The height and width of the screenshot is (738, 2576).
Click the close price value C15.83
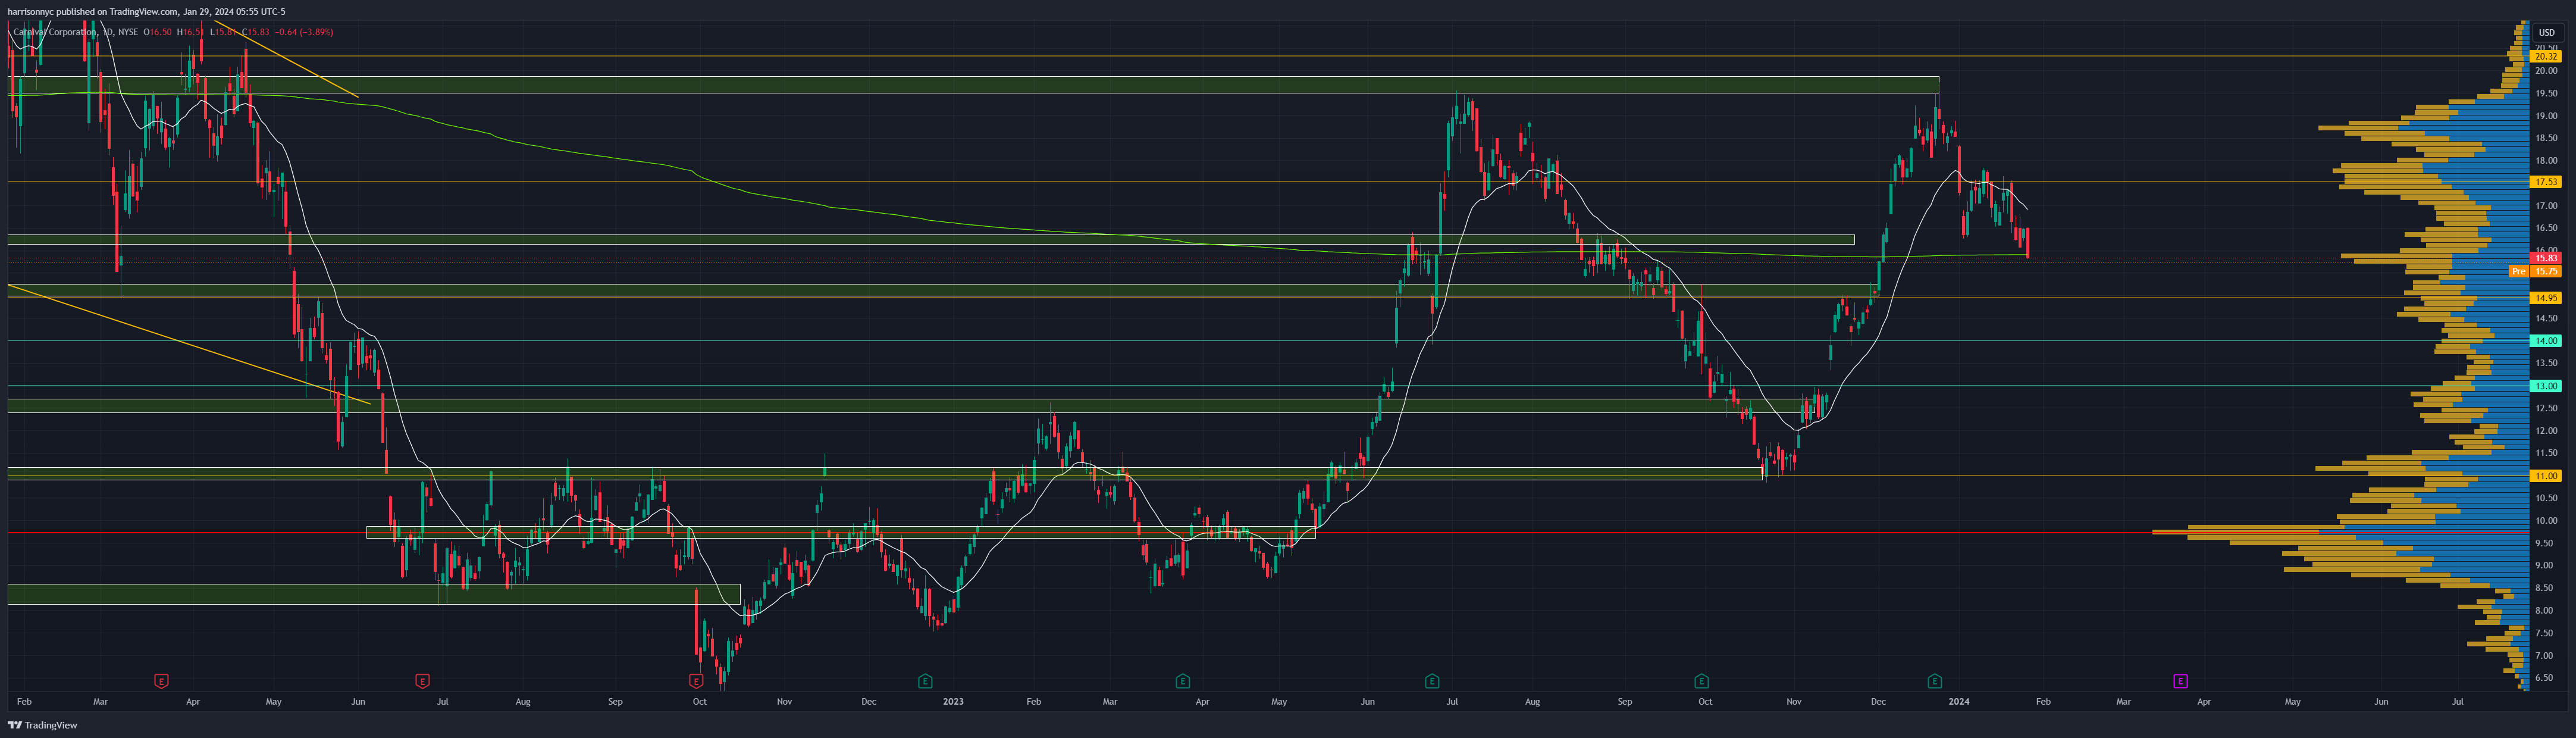coord(257,32)
